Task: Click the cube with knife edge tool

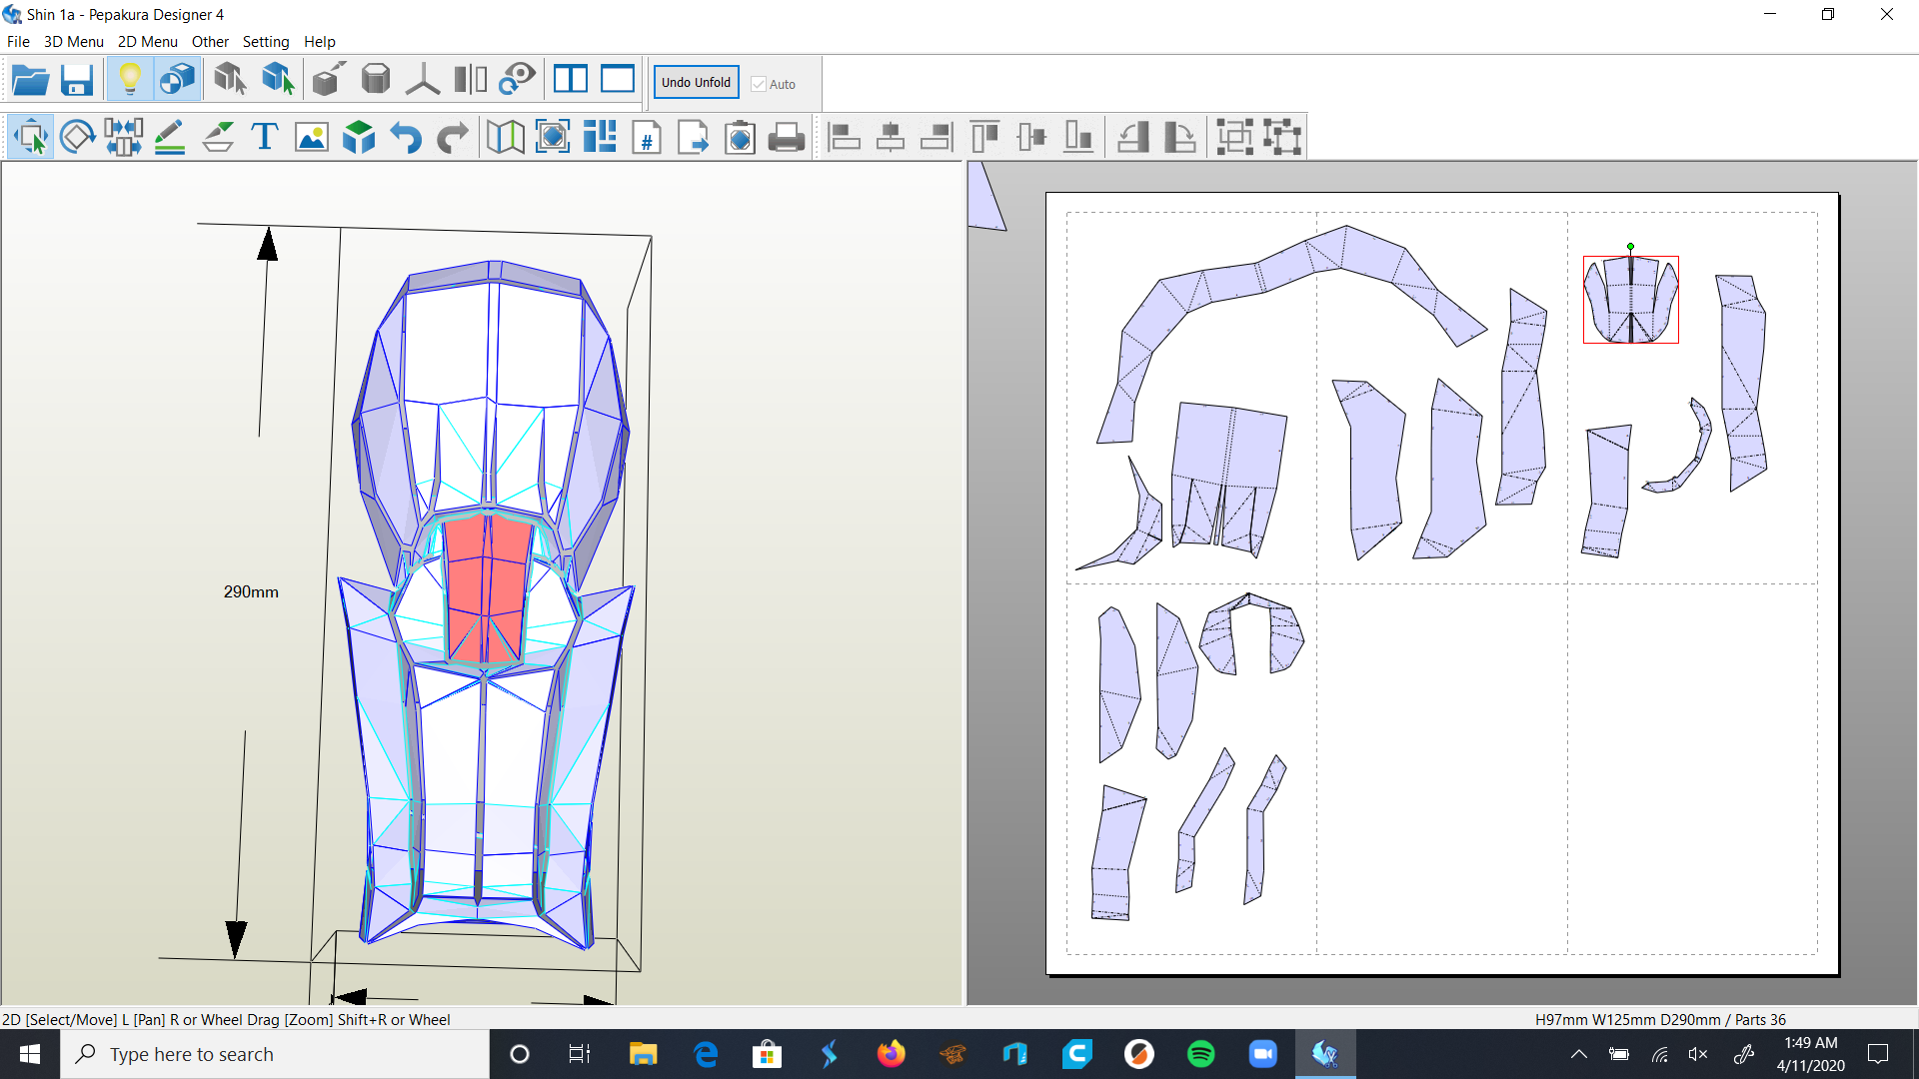Action: coord(328,80)
